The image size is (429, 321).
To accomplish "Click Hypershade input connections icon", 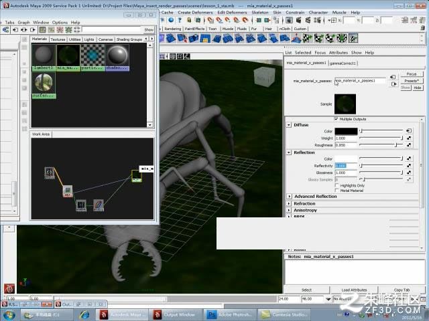I will point(15,29).
